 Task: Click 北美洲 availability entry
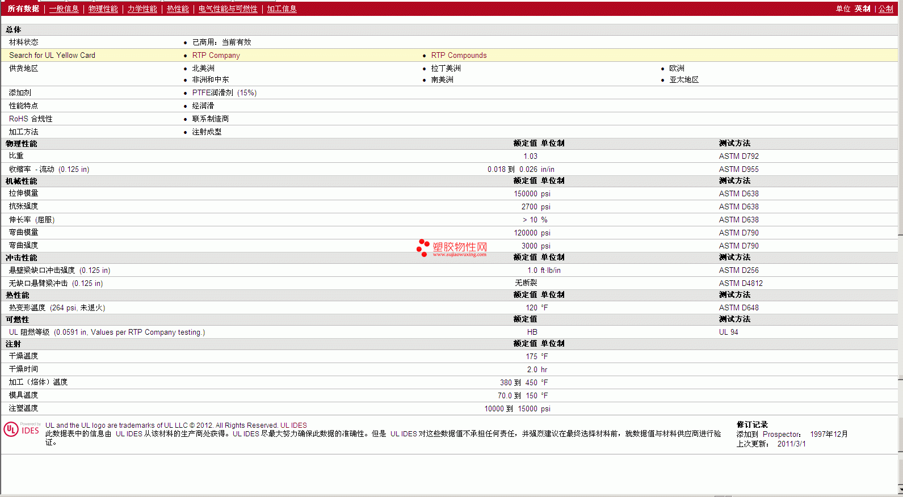pos(203,68)
